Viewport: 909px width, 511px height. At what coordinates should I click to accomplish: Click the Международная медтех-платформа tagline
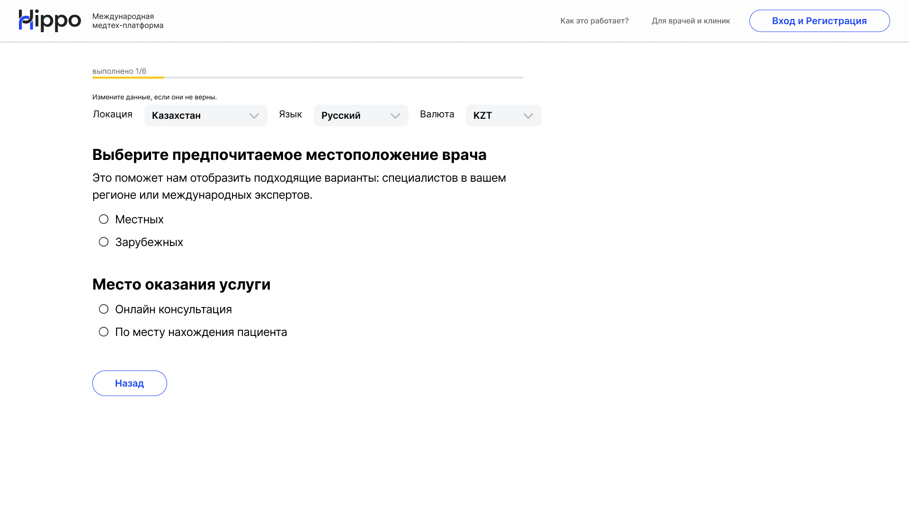pyautogui.click(x=127, y=21)
